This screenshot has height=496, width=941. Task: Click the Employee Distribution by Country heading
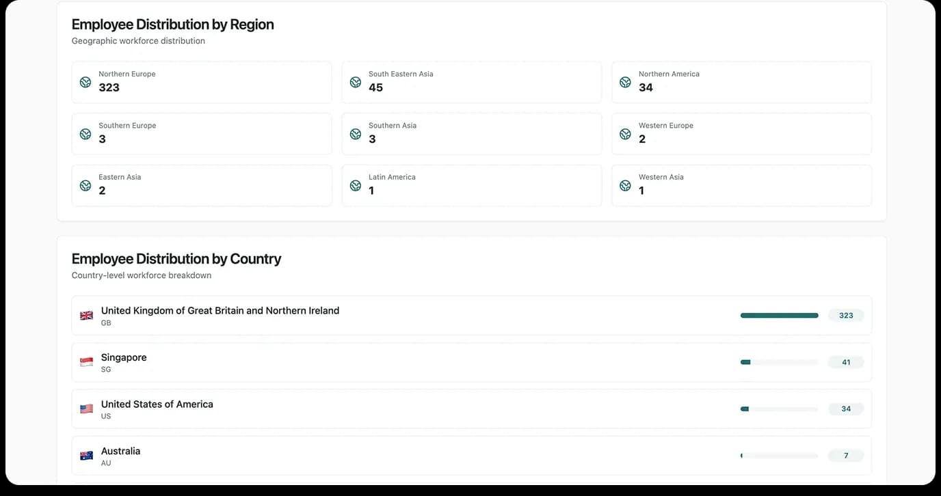(176, 259)
